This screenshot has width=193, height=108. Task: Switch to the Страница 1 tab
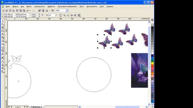click(36, 107)
